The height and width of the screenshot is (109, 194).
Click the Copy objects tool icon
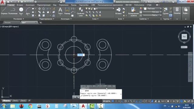coord(39,12)
